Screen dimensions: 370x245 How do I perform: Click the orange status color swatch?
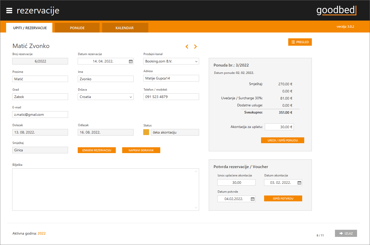pos(146,132)
